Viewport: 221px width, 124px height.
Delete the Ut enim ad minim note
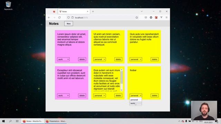coord(118,59)
